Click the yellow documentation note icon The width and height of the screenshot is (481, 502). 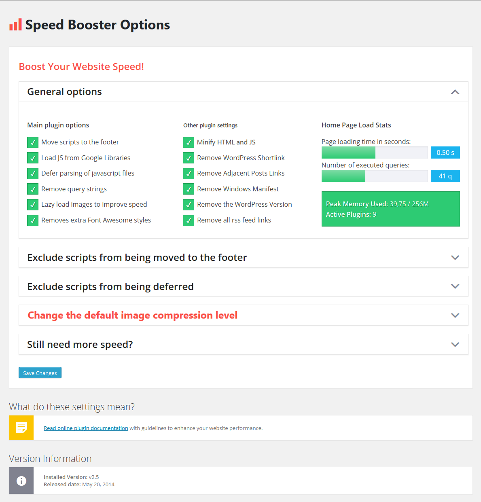21,428
